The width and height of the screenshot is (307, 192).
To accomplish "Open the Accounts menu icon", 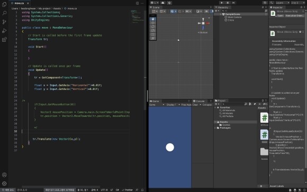I will (4, 175).
